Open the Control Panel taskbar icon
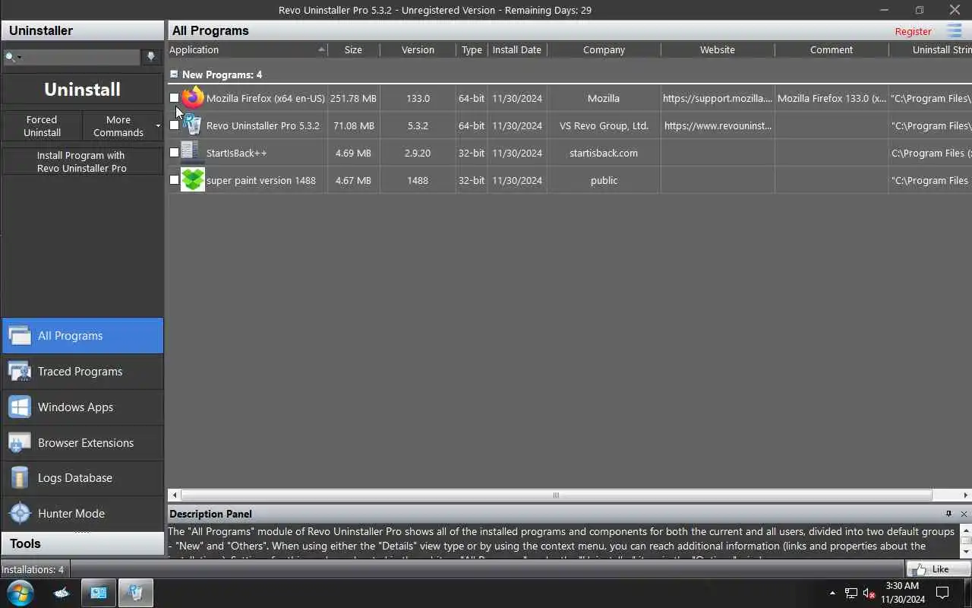Image resolution: width=972 pixels, height=608 pixels. 99,593
